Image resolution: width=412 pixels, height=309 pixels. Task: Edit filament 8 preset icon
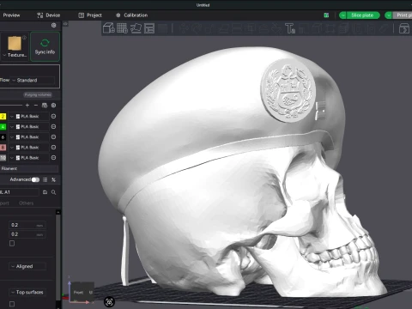click(x=53, y=148)
